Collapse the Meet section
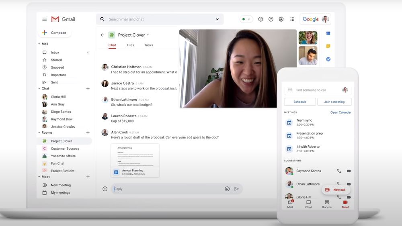Viewport: 402px width, 226px height. [x=39, y=177]
